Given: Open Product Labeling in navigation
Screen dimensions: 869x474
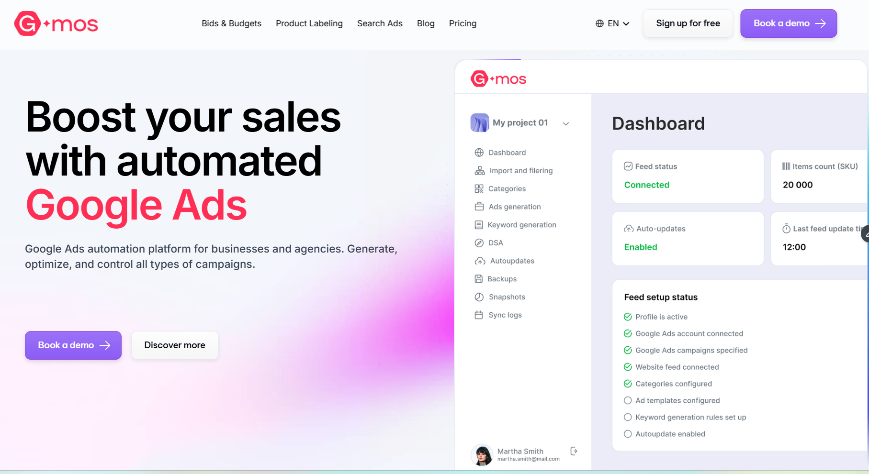Looking at the screenshot, I should click(309, 23).
